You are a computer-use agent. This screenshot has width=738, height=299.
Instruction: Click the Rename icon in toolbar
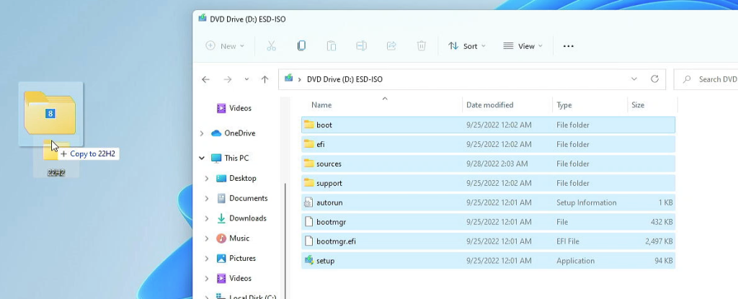(362, 45)
